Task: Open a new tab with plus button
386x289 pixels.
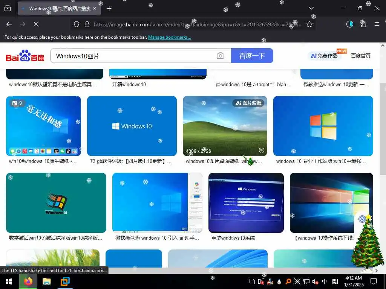Action: 109,9
